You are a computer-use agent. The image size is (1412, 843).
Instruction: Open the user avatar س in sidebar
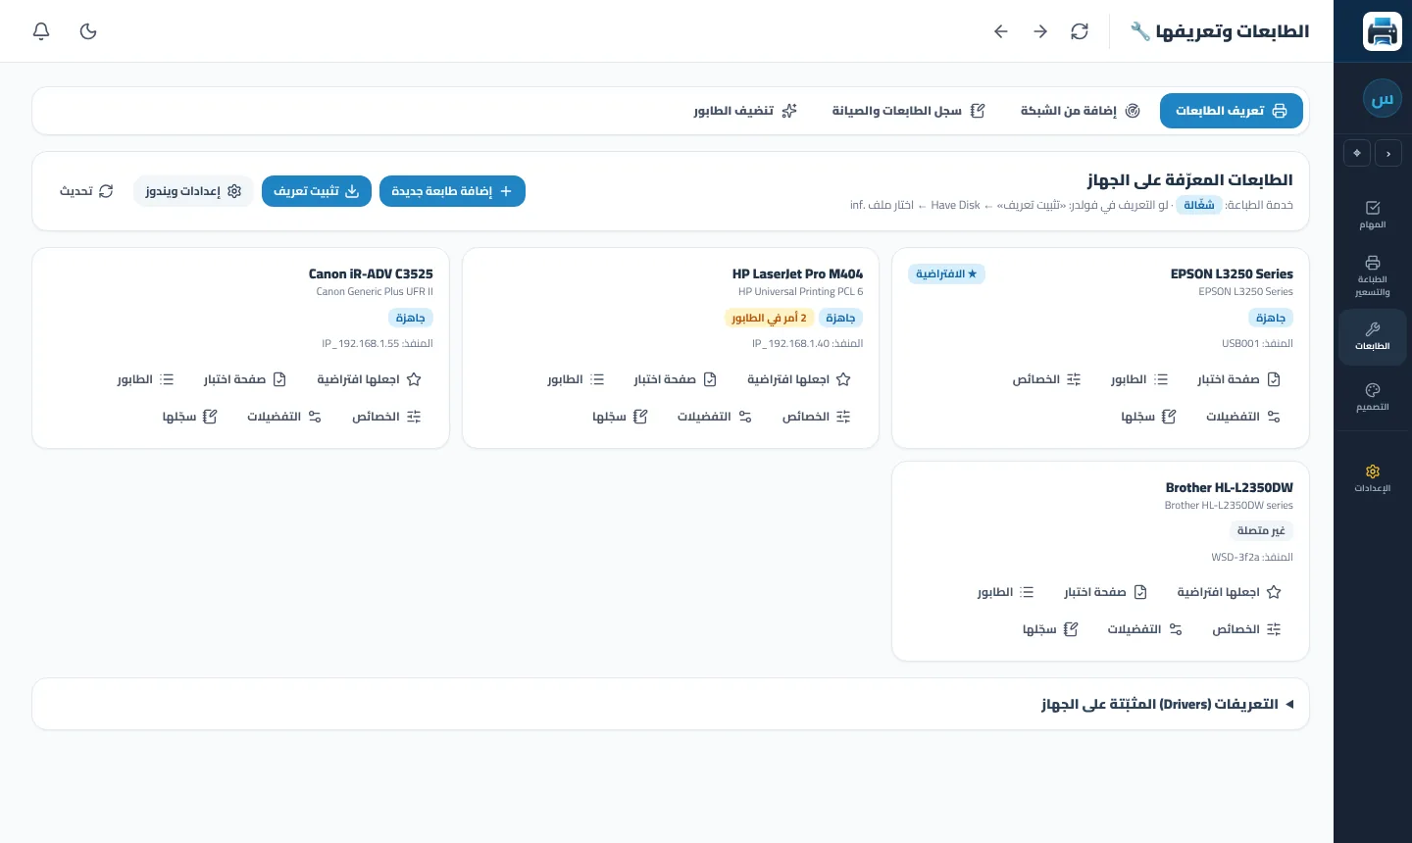(1383, 98)
